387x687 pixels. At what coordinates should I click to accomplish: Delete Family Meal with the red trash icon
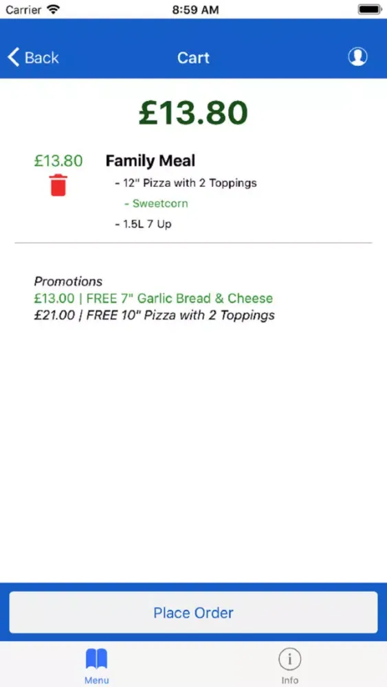coord(58,184)
